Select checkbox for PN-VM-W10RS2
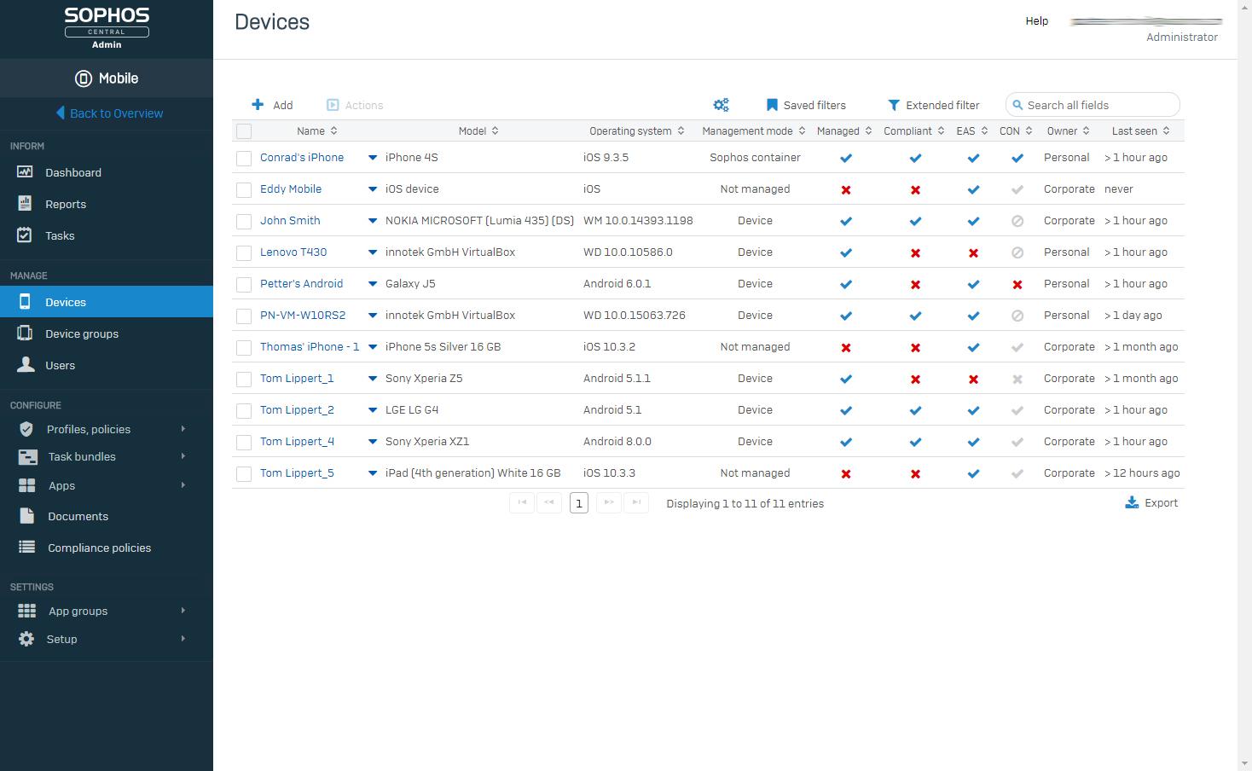The height and width of the screenshot is (771, 1252). [x=244, y=316]
